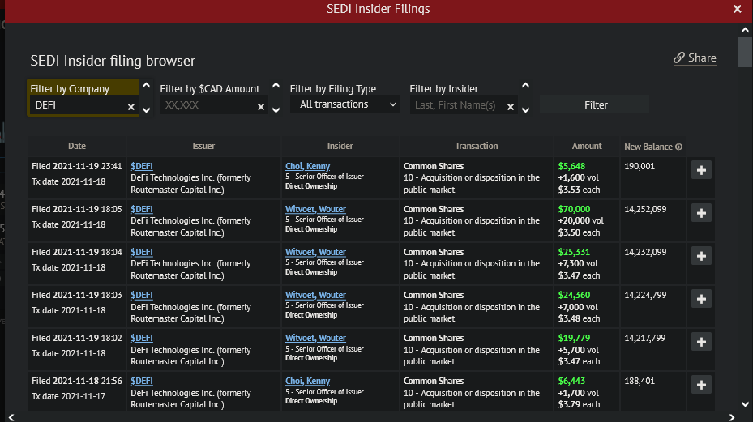This screenshot has width=753, height=422.
Task: Clear the Filter by Insider field
Action: [x=511, y=106]
